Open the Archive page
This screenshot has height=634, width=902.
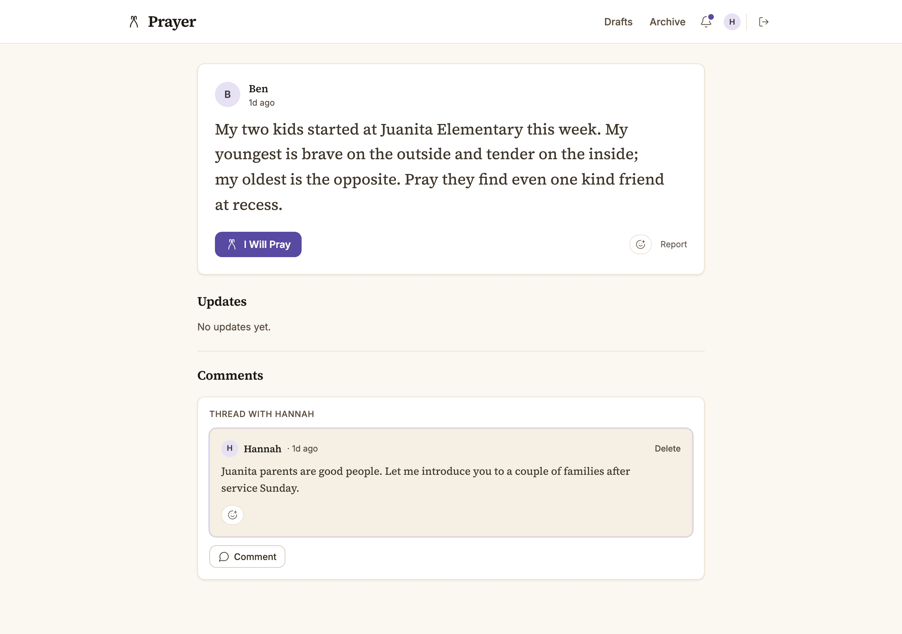[667, 22]
